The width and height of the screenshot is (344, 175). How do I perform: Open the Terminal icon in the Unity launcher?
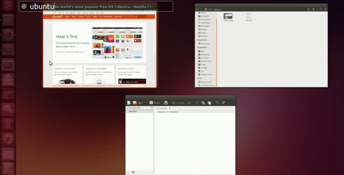coord(8,65)
